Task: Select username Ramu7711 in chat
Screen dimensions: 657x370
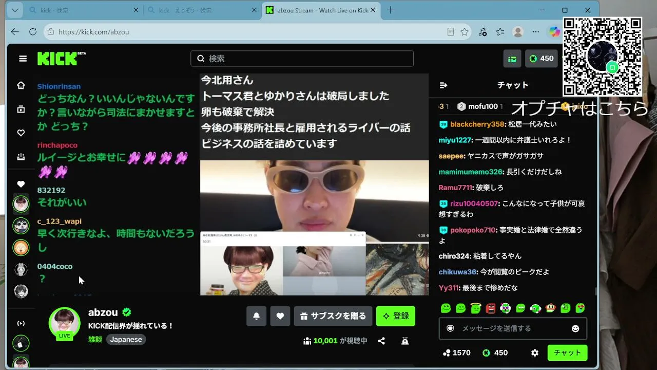Action: coord(455,188)
